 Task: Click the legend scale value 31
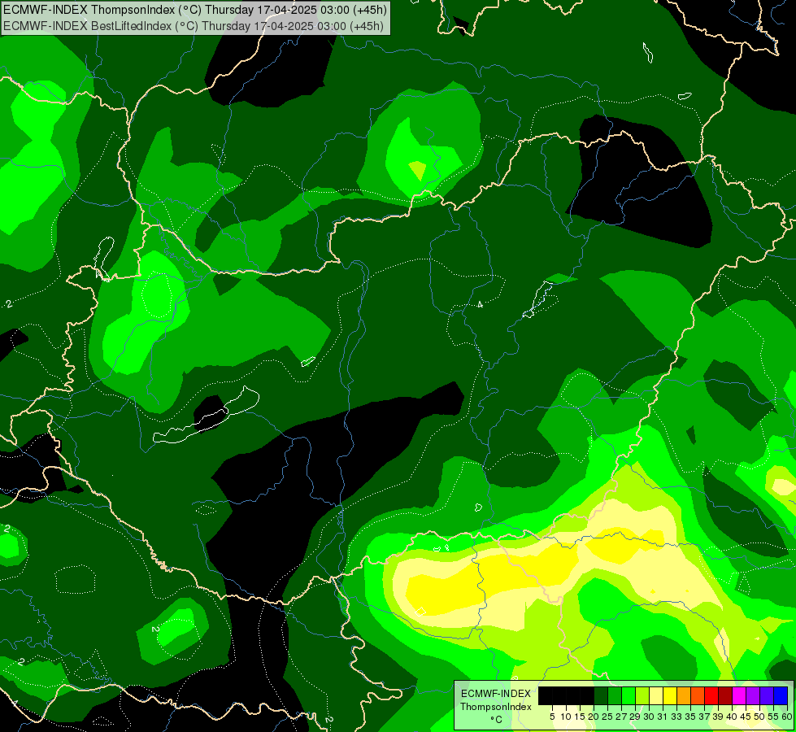coord(663,717)
